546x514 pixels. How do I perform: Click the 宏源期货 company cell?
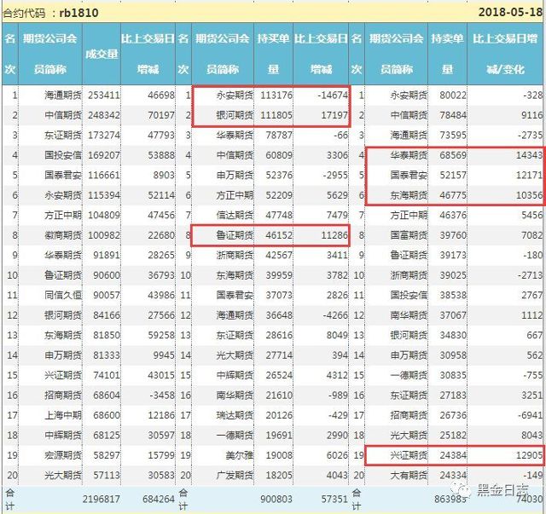pos(62,455)
